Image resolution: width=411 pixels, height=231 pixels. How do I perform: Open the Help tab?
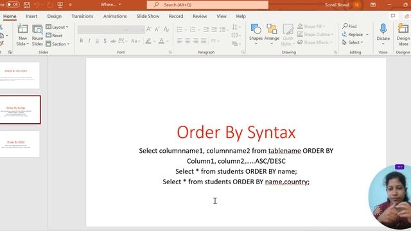click(241, 16)
